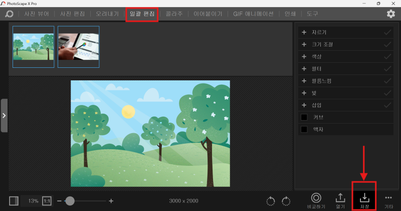Toggle the 크기 조절 checkmark
The height and width of the screenshot is (211, 401).
click(x=387, y=44)
